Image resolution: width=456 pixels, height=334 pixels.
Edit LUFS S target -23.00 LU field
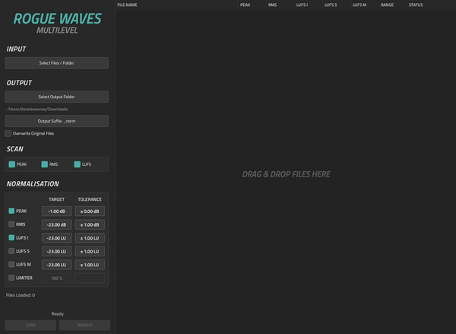pos(57,251)
